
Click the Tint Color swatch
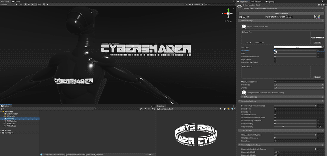pos(297,47)
